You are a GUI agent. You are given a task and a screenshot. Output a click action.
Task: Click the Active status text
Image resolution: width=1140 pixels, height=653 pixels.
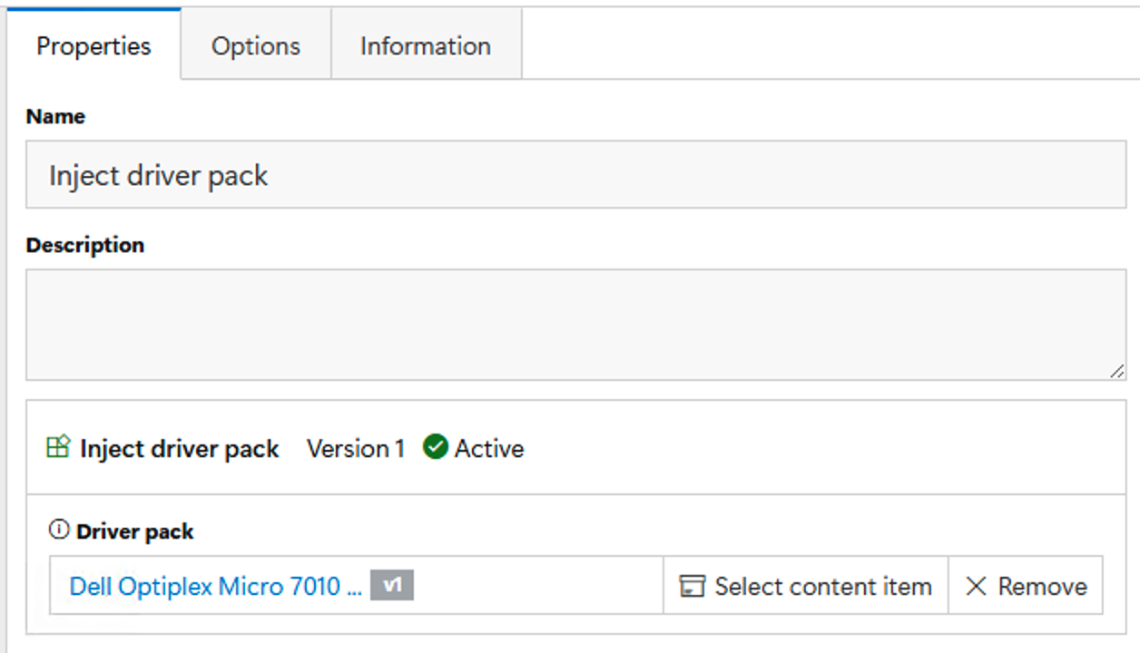(x=489, y=448)
